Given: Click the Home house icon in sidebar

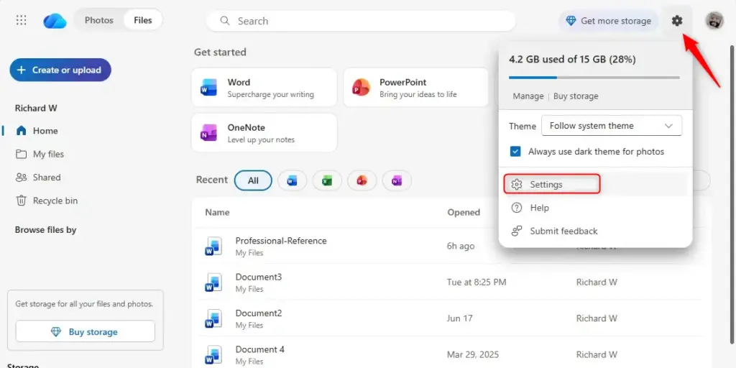Looking at the screenshot, I should click(x=21, y=131).
